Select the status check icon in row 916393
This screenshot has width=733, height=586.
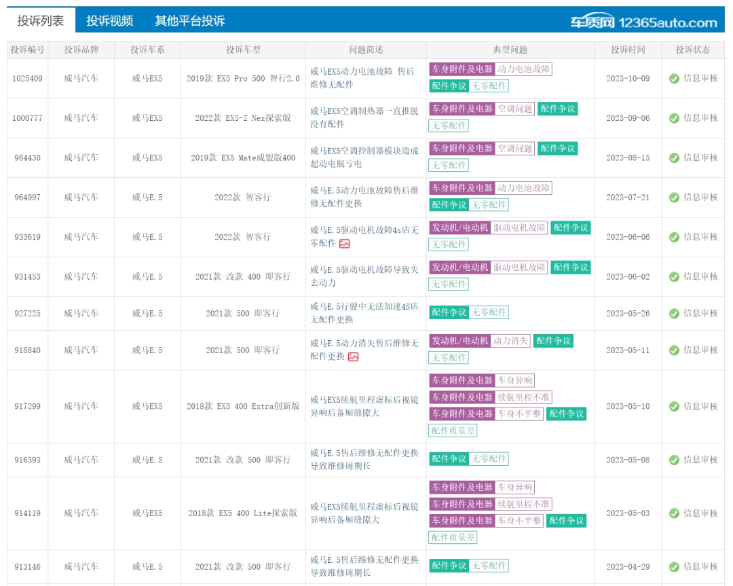point(674,460)
